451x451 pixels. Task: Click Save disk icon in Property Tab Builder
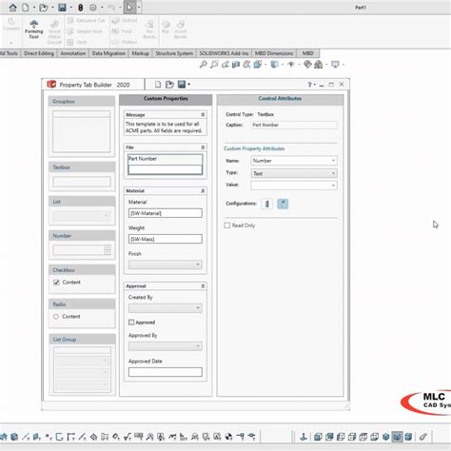coord(182,85)
